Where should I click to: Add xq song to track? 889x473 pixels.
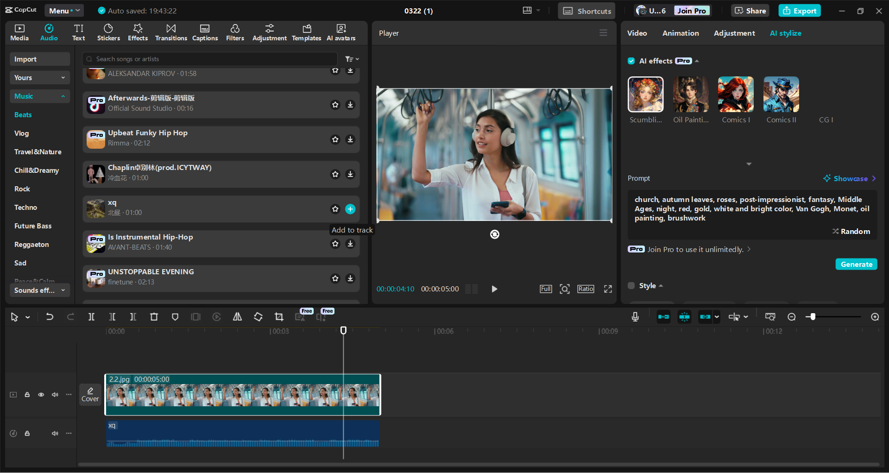pos(350,209)
